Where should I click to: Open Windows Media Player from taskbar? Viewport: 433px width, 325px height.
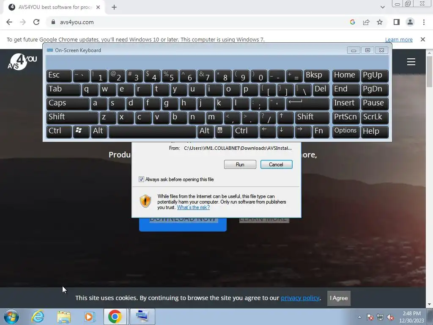90,317
